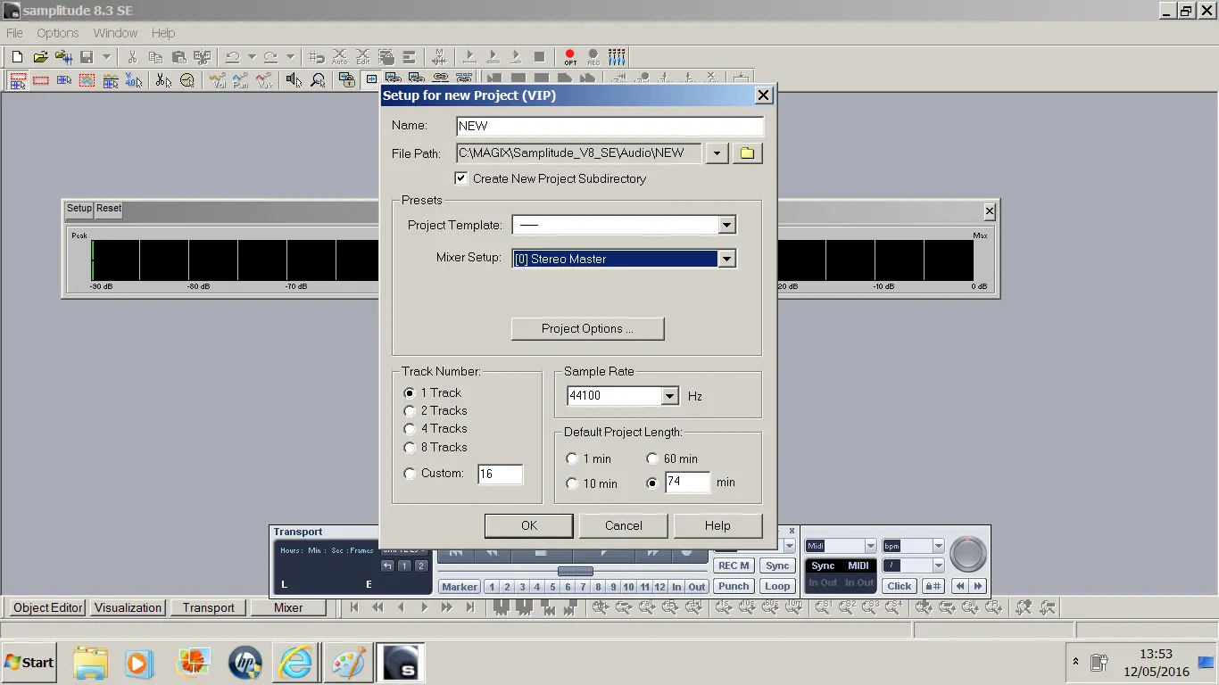Click Reset in the peak meter window
Image resolution: width=1219 pixels, height=685 pixels.
point(109,209)
